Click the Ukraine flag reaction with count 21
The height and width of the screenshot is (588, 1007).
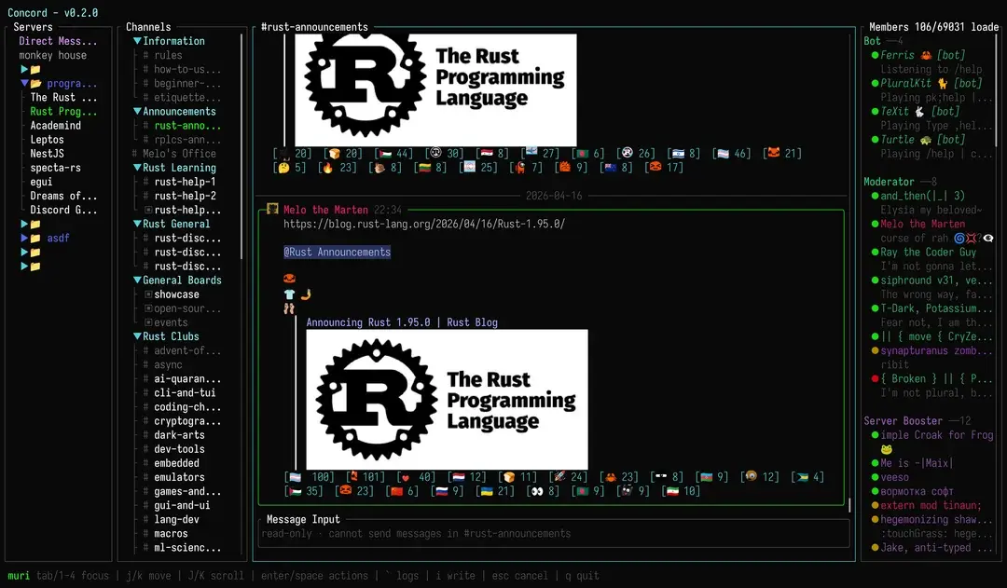495,491
